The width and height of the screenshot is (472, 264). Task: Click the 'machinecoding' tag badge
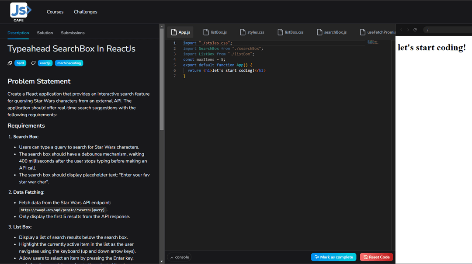(69, 63)
